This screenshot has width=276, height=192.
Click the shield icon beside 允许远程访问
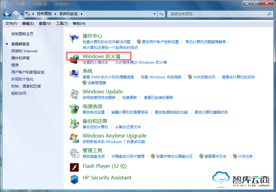point(190,77)
